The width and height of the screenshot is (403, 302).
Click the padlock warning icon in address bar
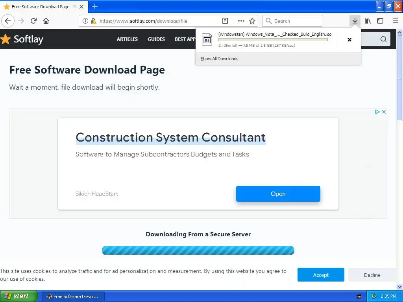point(93,21)
